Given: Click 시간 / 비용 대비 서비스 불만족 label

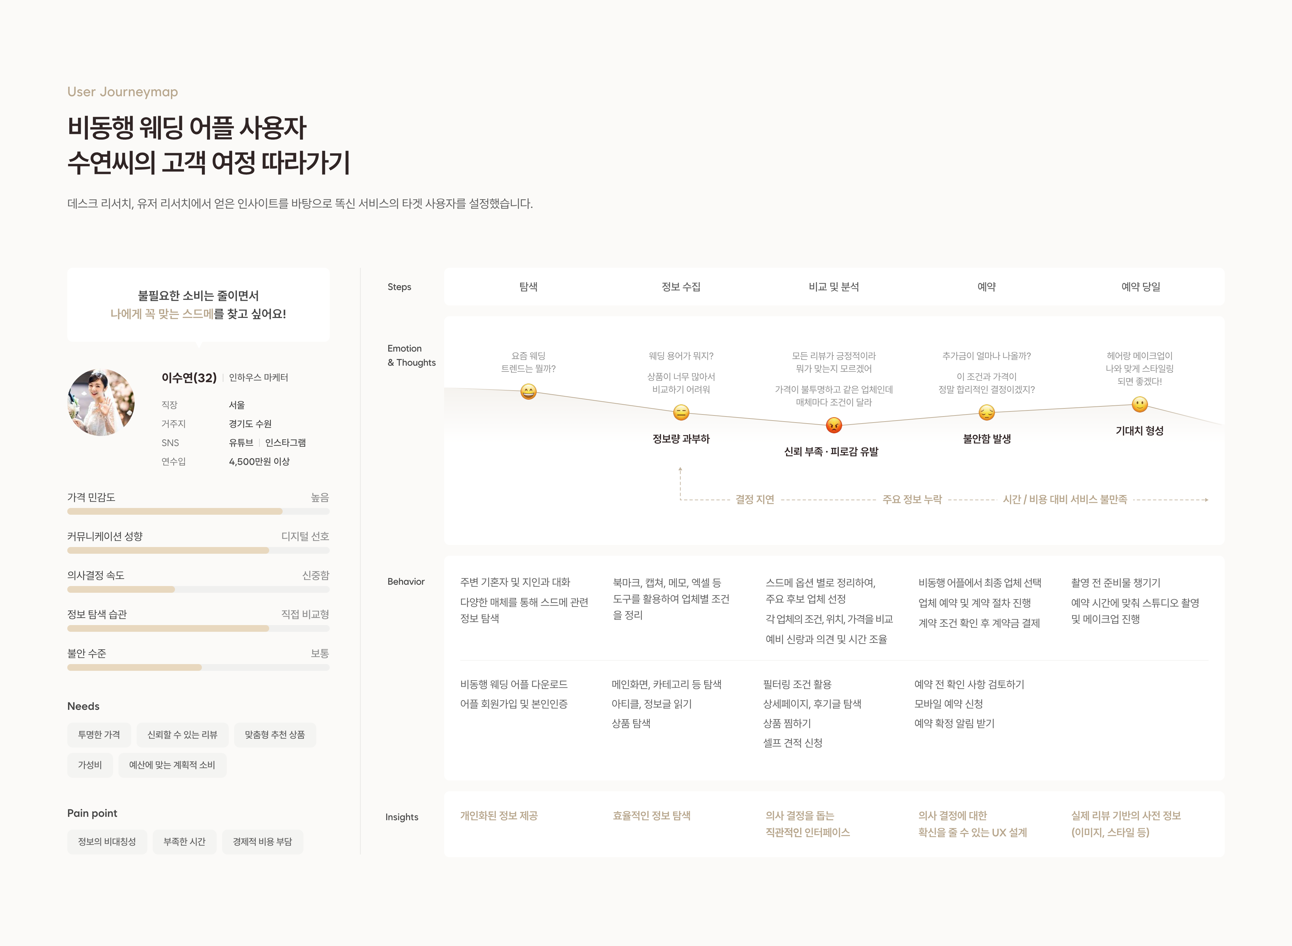Looking at the screenshot, I should [x=1065, y=499].
